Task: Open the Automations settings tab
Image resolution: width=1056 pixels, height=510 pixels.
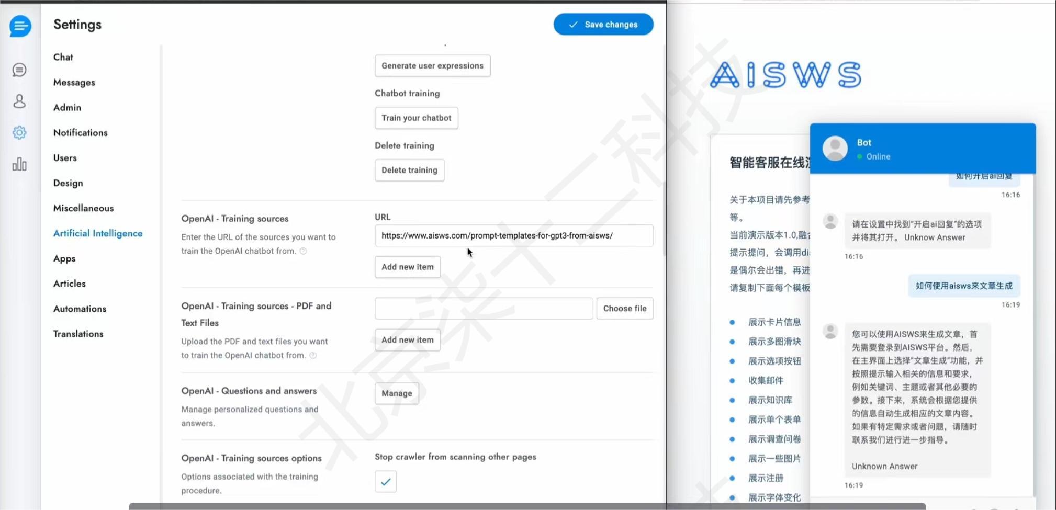Action: (x=80, y=309)
